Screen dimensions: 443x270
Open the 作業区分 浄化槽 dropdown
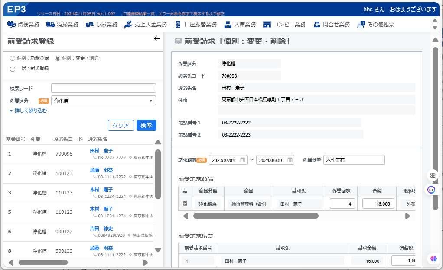(104, 101)
